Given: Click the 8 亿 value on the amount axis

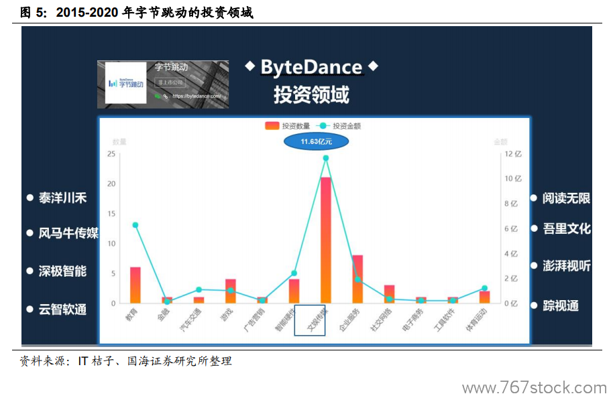Looking at the screenshot, I should tap(511, 204).
